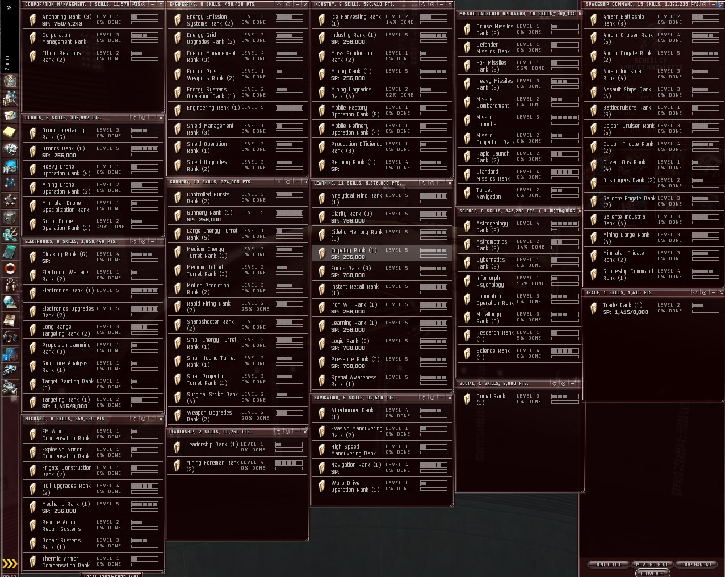Select the Mining Foreman skill row

(237, 466)
